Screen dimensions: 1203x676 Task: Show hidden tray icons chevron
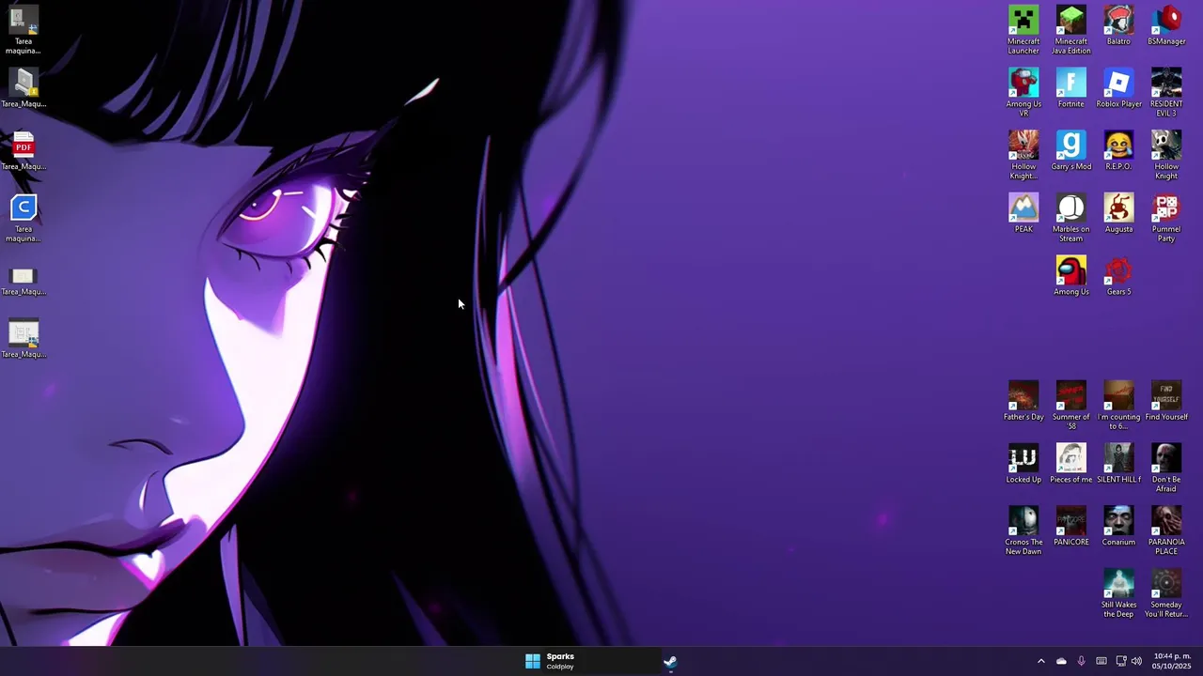(x=1040, y=661)
